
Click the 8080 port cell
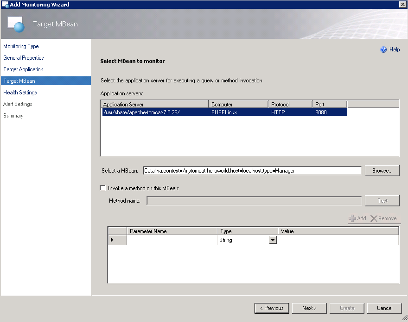[321, 112]
